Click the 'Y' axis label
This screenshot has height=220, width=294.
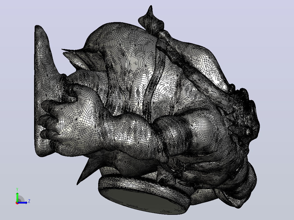click(17, 189)
